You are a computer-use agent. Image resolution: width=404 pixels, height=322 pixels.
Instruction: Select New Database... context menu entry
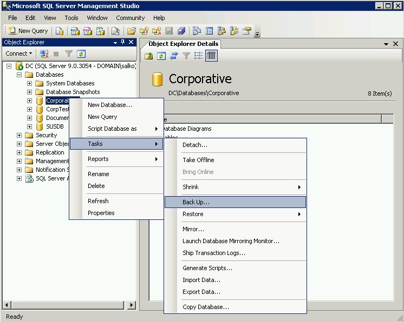(x=116, y=105)
